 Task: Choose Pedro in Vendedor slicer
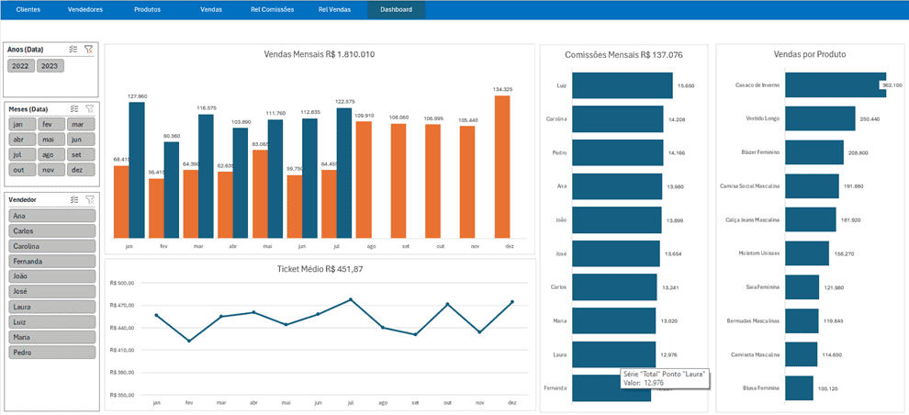51,353
